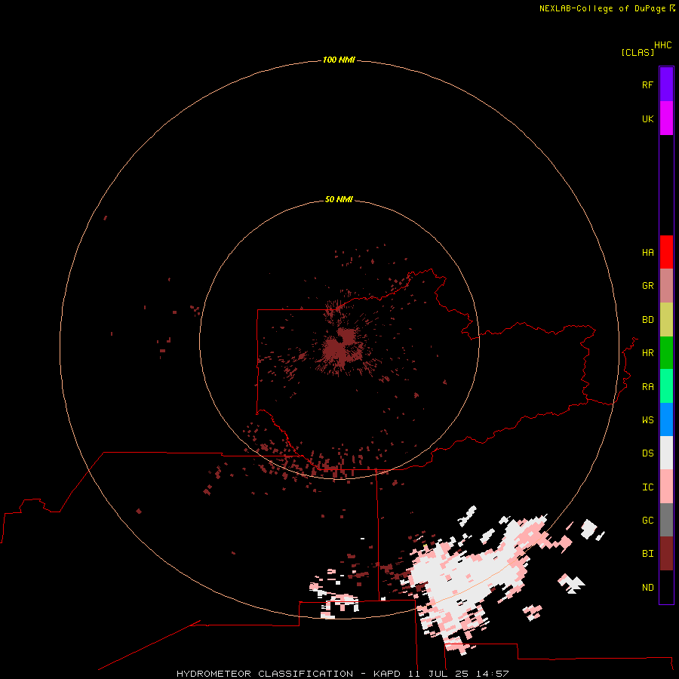
Task: Click the 50 NMI range ring label
Action: (339, 199)
